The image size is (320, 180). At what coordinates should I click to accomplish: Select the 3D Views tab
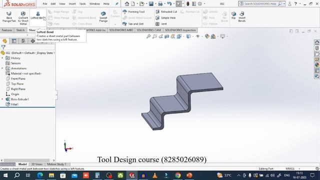pyautogui.click(x=36, y=164)
